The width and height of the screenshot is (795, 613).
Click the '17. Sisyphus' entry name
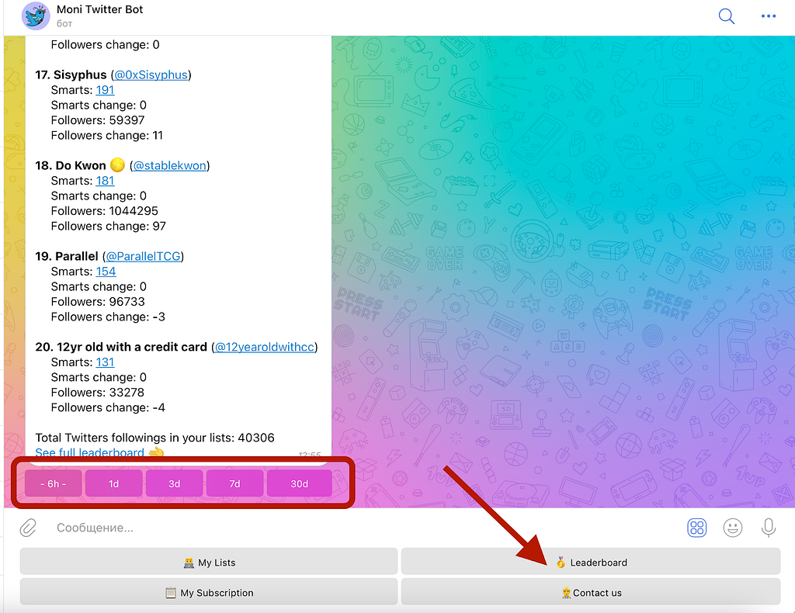tap(71, 75)
